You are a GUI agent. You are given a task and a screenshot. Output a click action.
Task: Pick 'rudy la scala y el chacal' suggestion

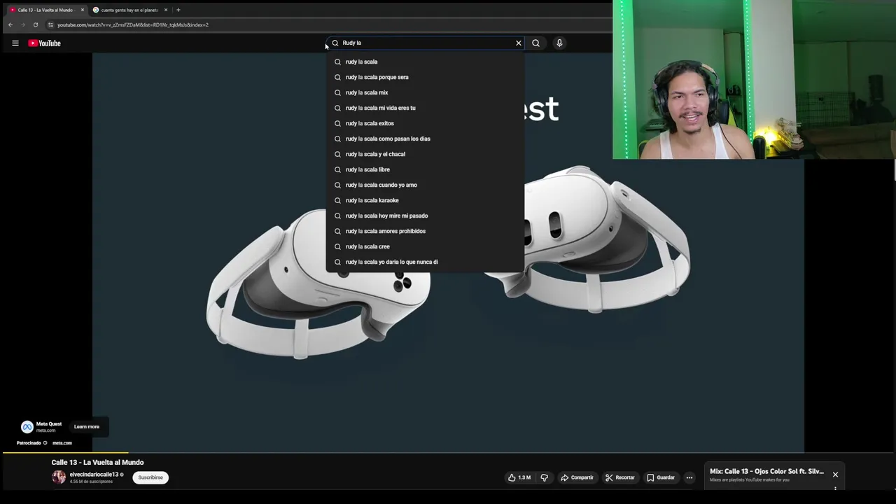click(x=425, y=154)
